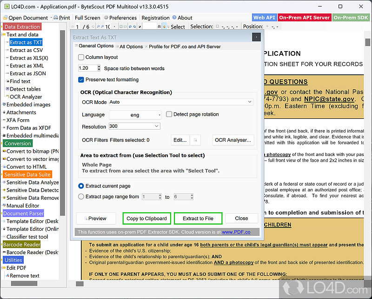
Task: Select Extract page range from radio
Action: coord(81,196)
